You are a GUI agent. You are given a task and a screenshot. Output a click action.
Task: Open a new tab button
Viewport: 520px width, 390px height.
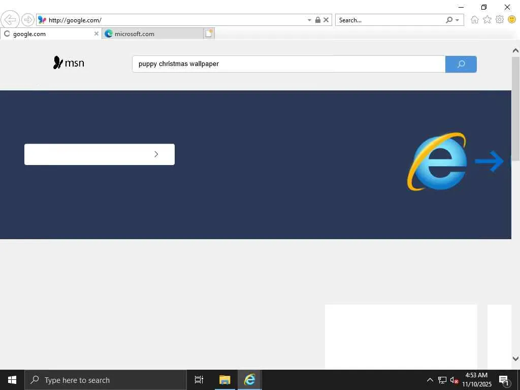209,34
